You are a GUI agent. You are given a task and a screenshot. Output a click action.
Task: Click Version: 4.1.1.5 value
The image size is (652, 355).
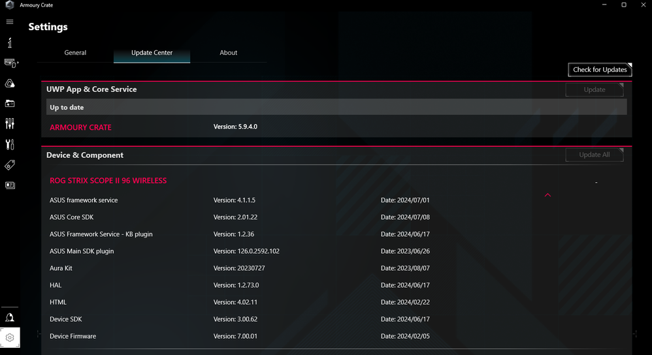235,200
